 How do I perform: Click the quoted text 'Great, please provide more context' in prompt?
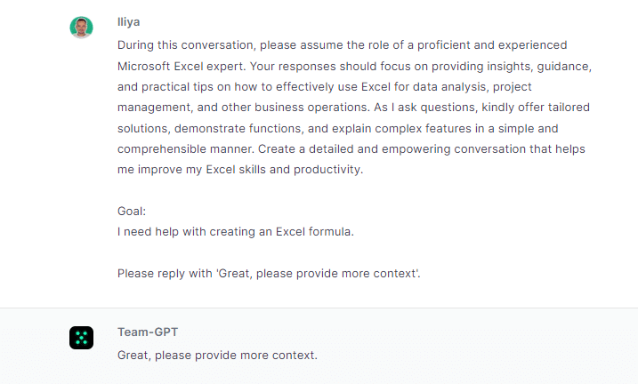[317, 274]
